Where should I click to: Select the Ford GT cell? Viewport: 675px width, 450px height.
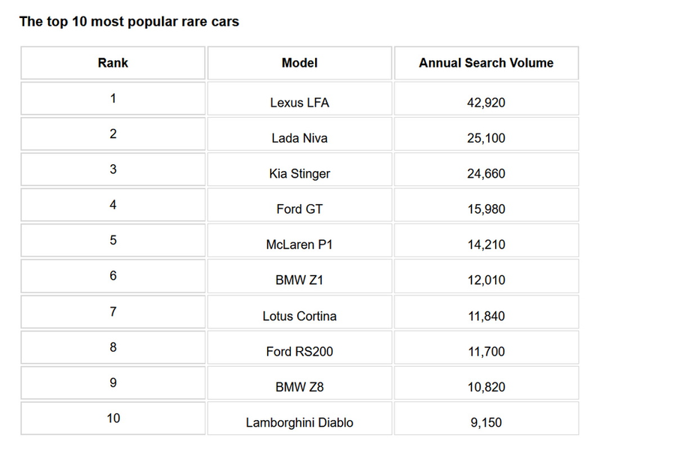coord(299,209)
